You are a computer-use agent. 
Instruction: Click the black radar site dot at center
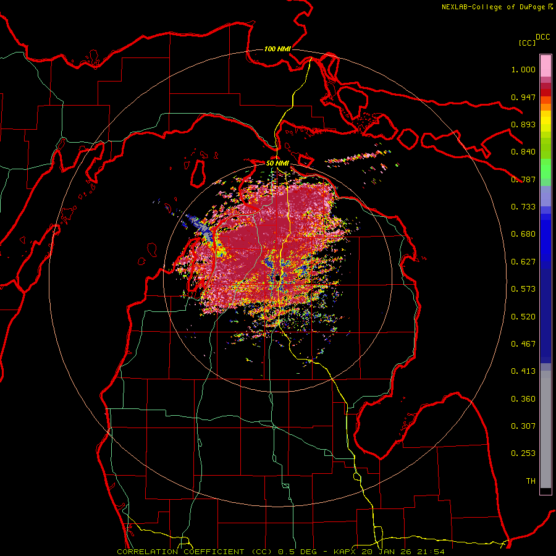pos(276,279)
